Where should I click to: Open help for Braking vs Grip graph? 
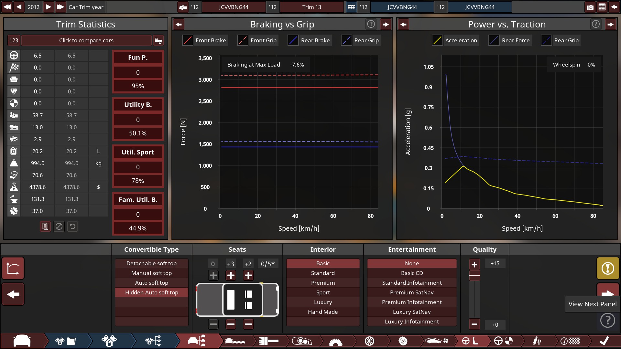point(371,24)
